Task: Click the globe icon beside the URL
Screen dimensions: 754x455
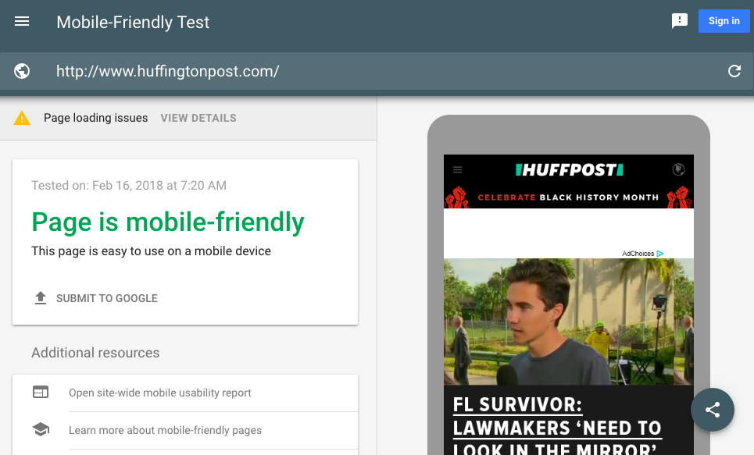Action: pos(22,71)
